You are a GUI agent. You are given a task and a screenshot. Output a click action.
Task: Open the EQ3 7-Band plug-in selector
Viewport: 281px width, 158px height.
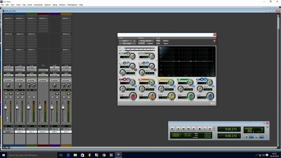click(x=127, y=43)
